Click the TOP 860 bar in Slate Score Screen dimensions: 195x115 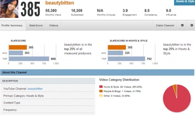click(29, 59)
